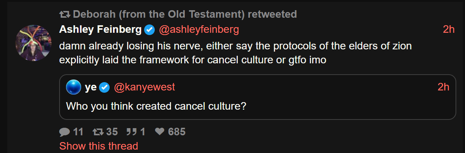Click the Ashley Feinberg display name
465x153 pixels.
click(101, 29)
